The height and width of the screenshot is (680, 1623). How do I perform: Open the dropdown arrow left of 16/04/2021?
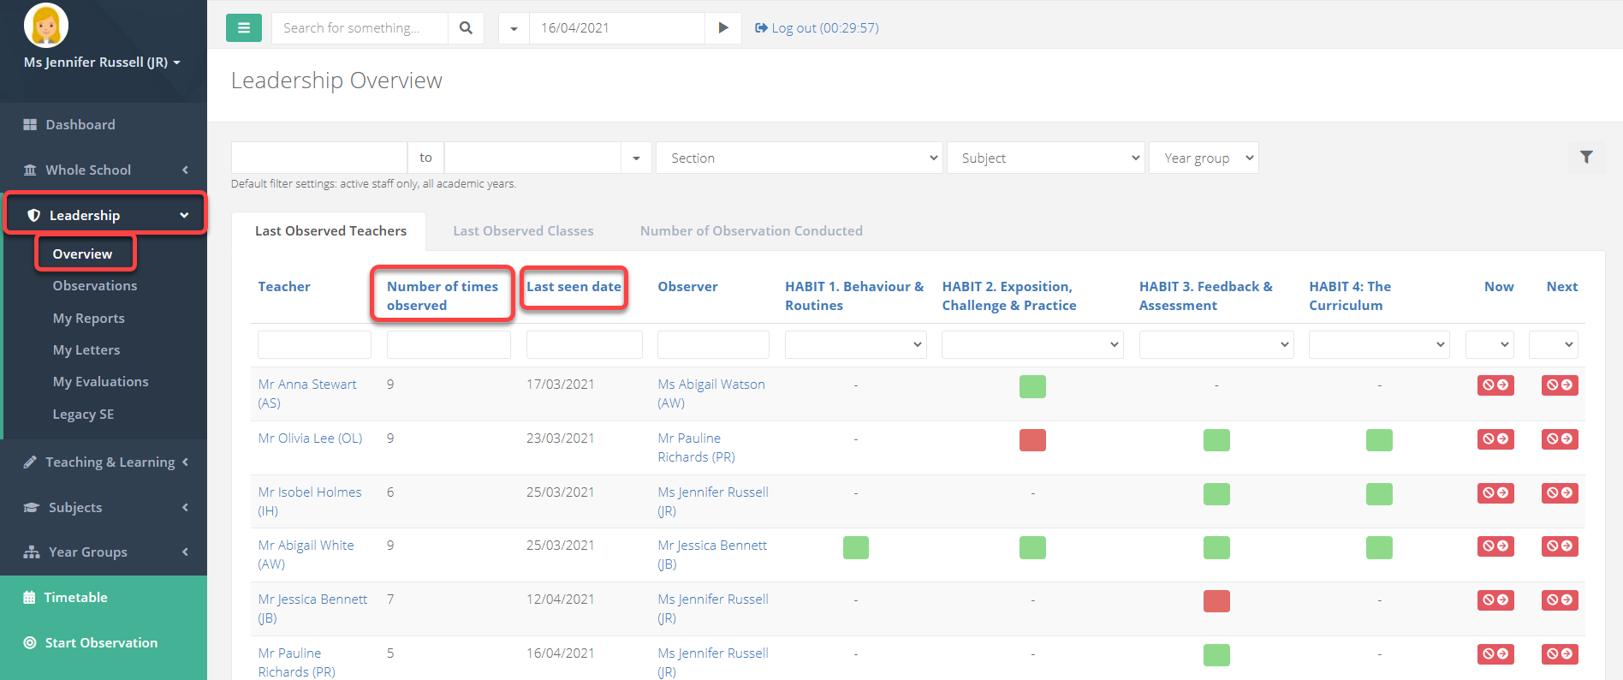click(514, 28)
